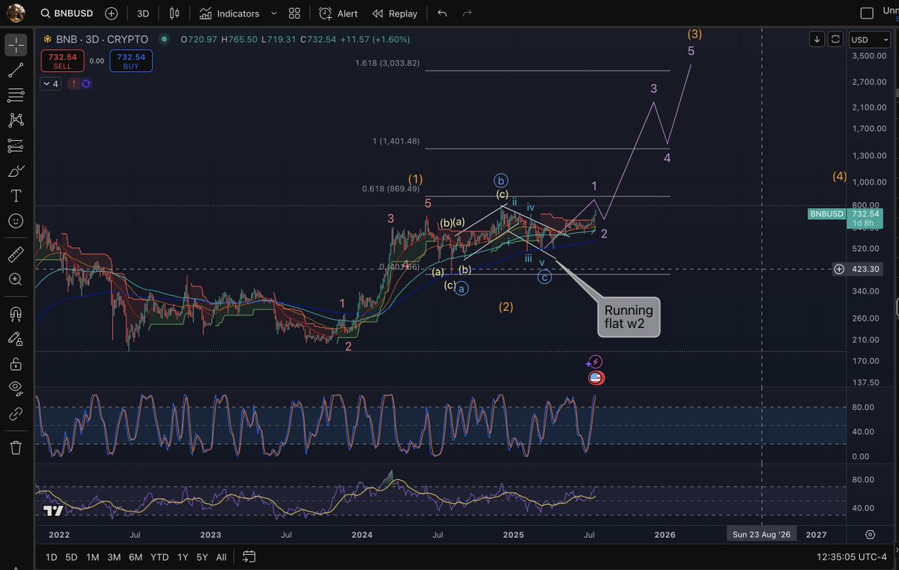The image size is (899, 570).
Task: Select the text annotation tool
Action: pyautogui.click(x=16, y=196)
